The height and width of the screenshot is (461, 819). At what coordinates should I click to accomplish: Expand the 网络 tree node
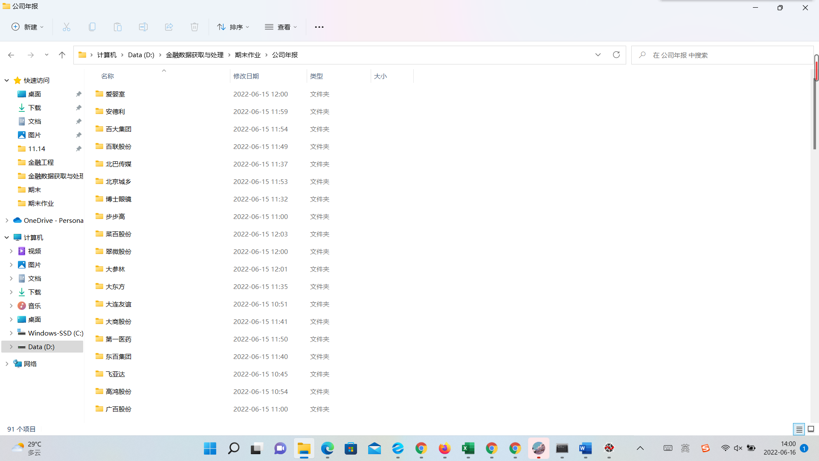click(x=7, y=364)
